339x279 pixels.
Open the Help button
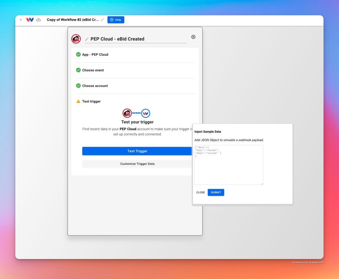116,20
